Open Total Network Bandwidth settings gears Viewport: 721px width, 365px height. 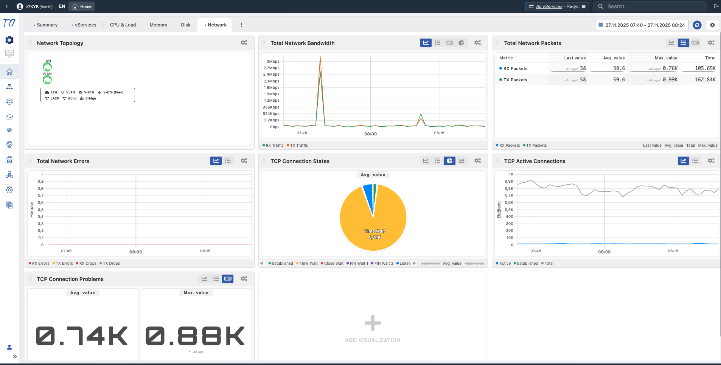tap(478, 43)
